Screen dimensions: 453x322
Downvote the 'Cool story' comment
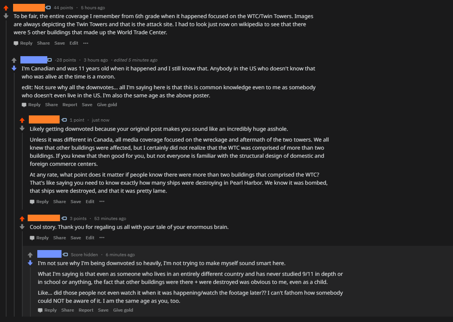coord(22,227)
